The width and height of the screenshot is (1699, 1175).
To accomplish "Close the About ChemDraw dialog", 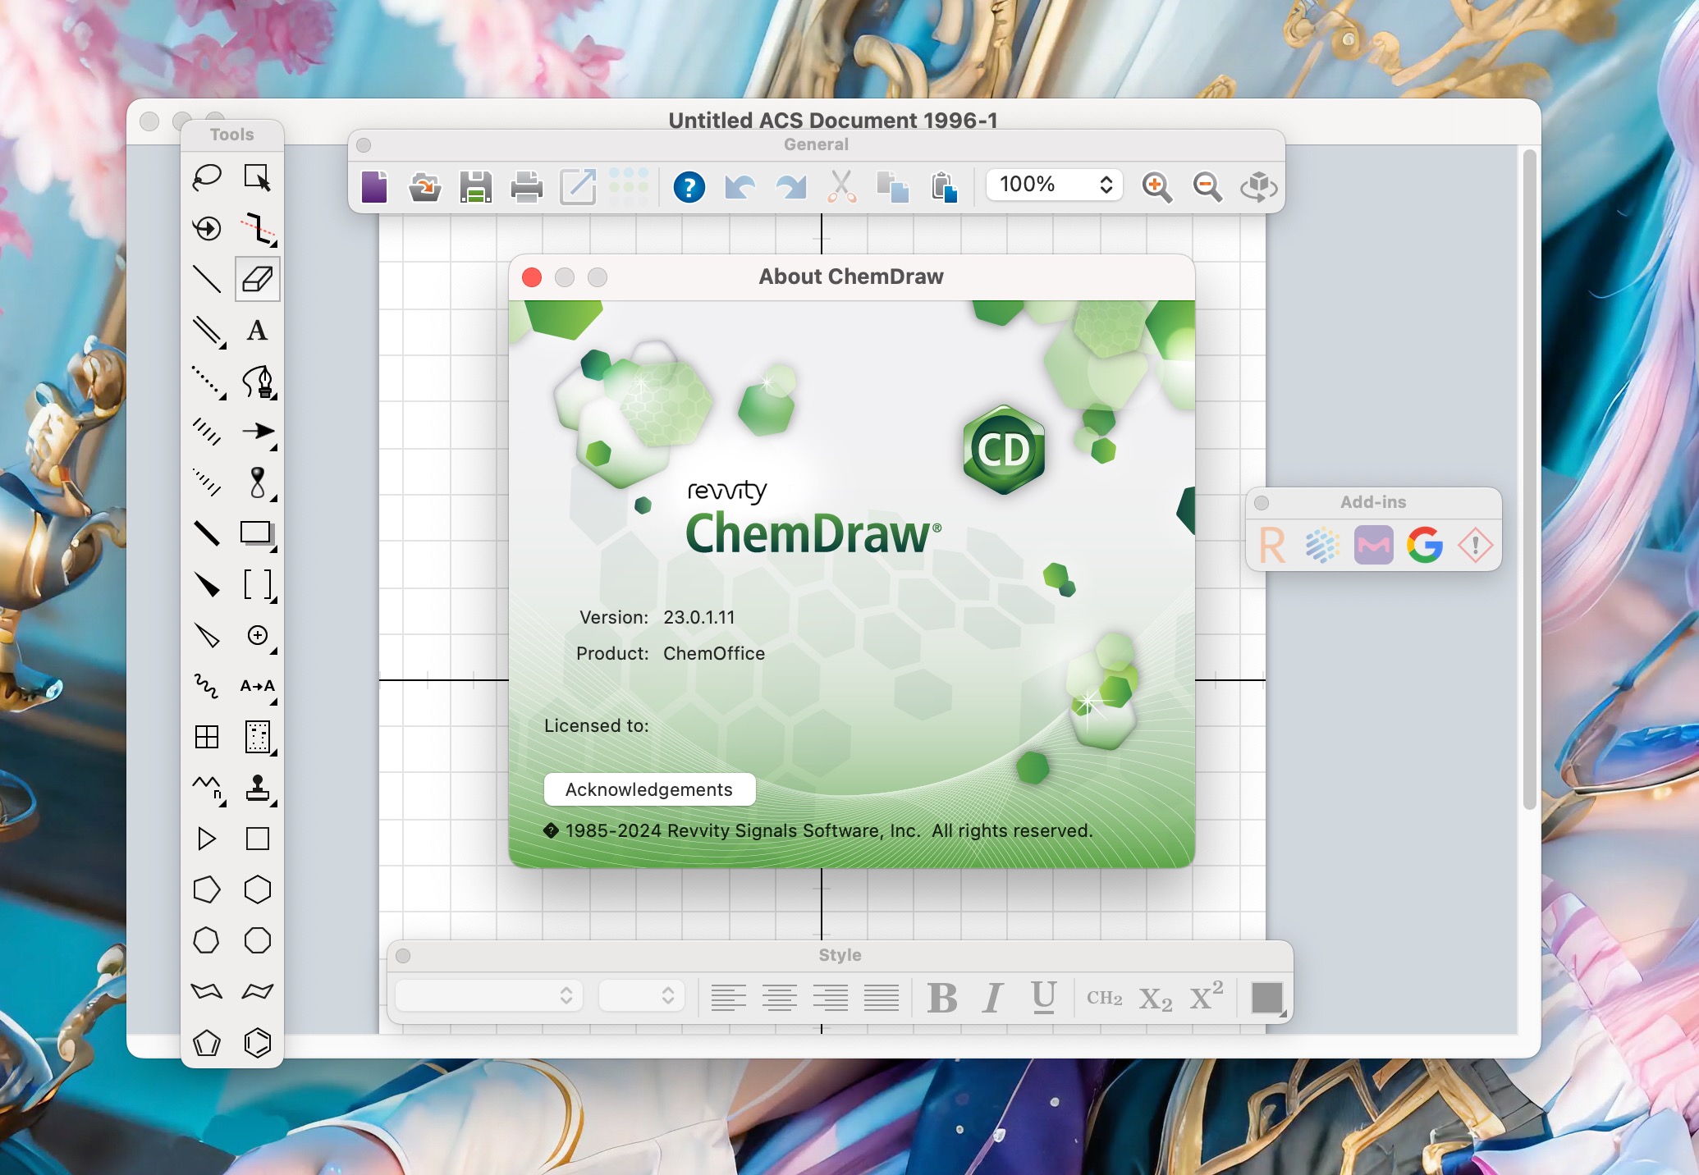I will (x=532, y=277).
